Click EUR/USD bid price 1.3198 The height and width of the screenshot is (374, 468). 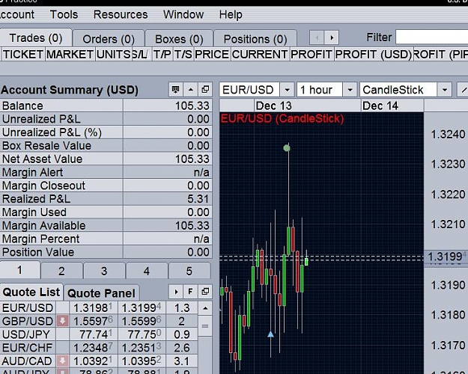[x=93, y=307]
